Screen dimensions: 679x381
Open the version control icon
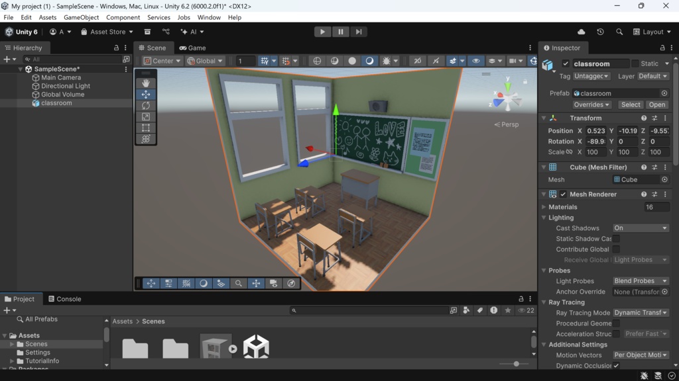166,32
